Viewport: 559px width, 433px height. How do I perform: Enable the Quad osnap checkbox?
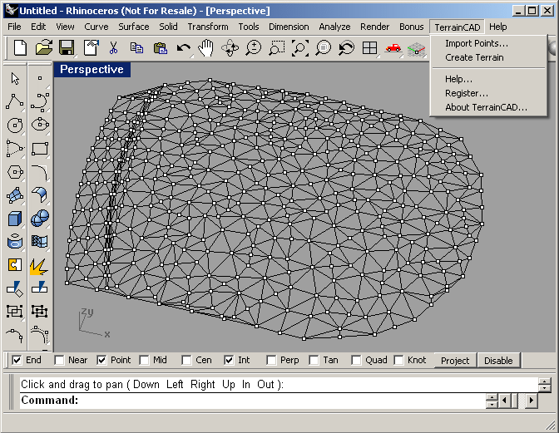[x=356, y=360]
